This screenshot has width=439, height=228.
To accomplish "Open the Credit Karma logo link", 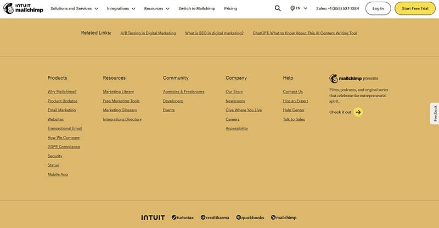I will coord(216,218).
